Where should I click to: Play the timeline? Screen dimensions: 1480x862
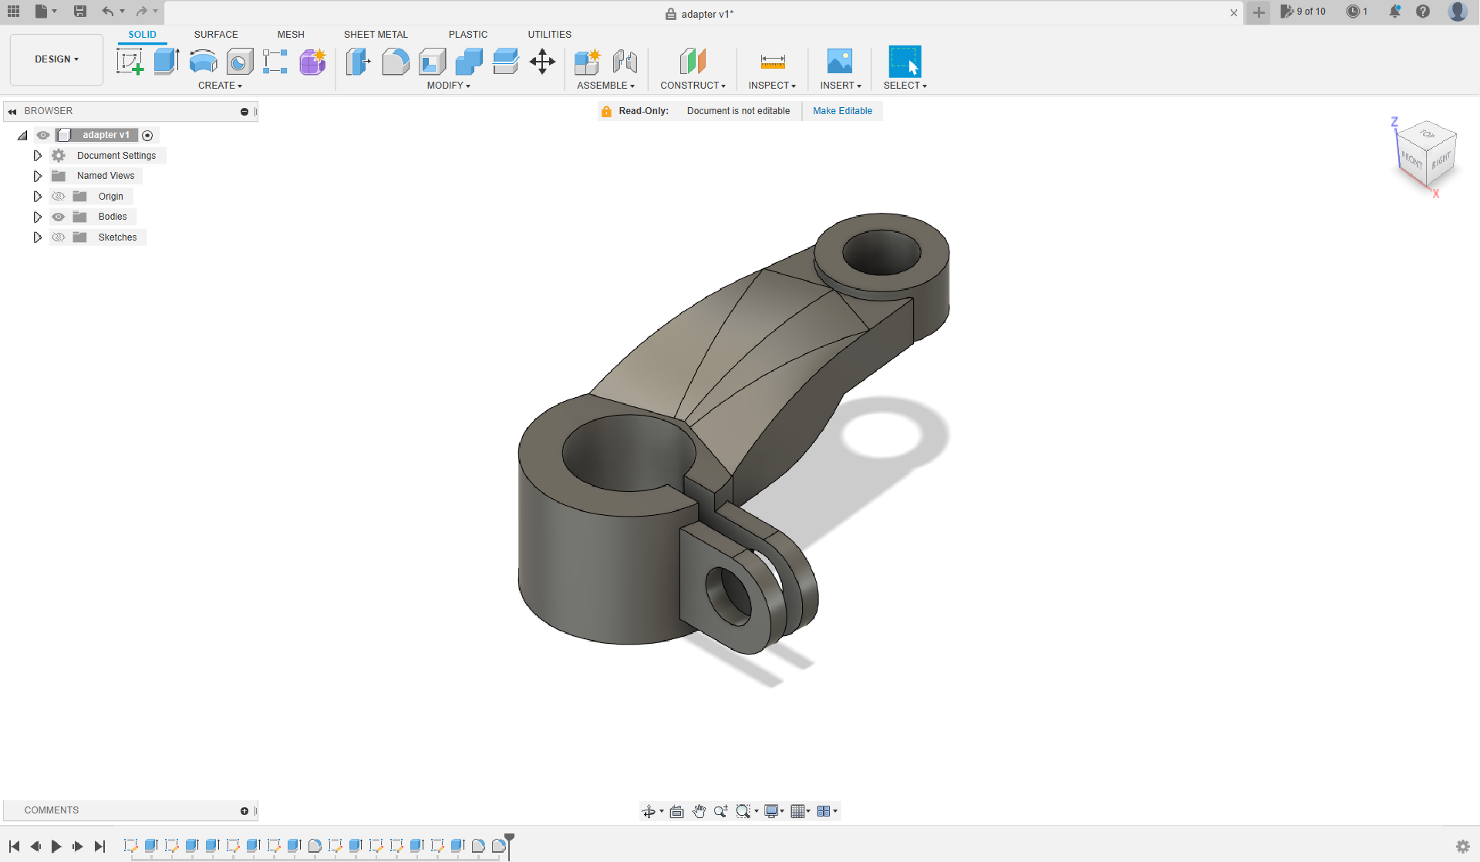click(56, 847)
